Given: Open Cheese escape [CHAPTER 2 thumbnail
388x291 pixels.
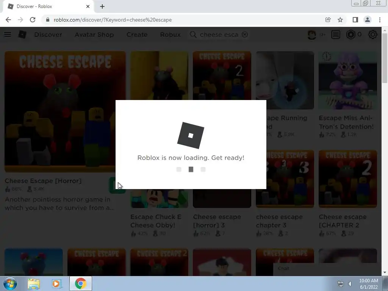Looking at the screenshot, I should pyautogui.click(x=348, y=179).
